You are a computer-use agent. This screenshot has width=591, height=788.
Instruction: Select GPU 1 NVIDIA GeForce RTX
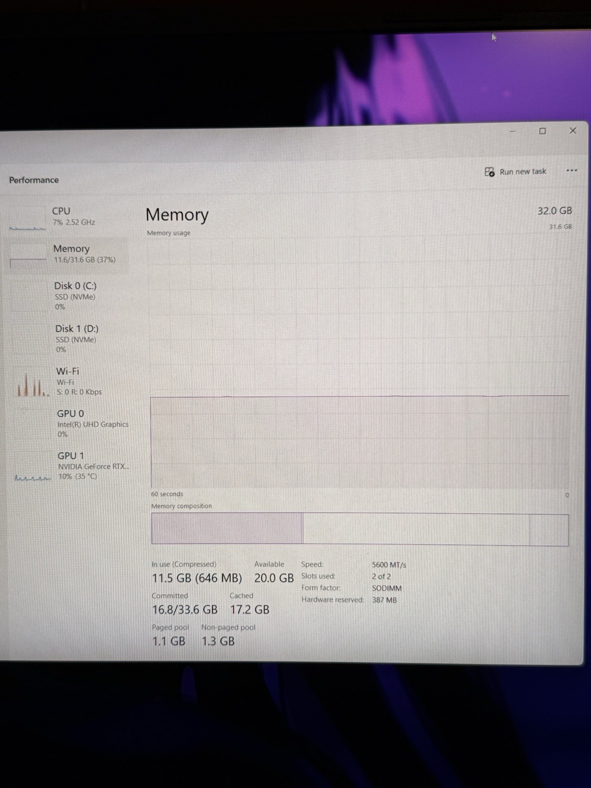click(x=71, y=466)
